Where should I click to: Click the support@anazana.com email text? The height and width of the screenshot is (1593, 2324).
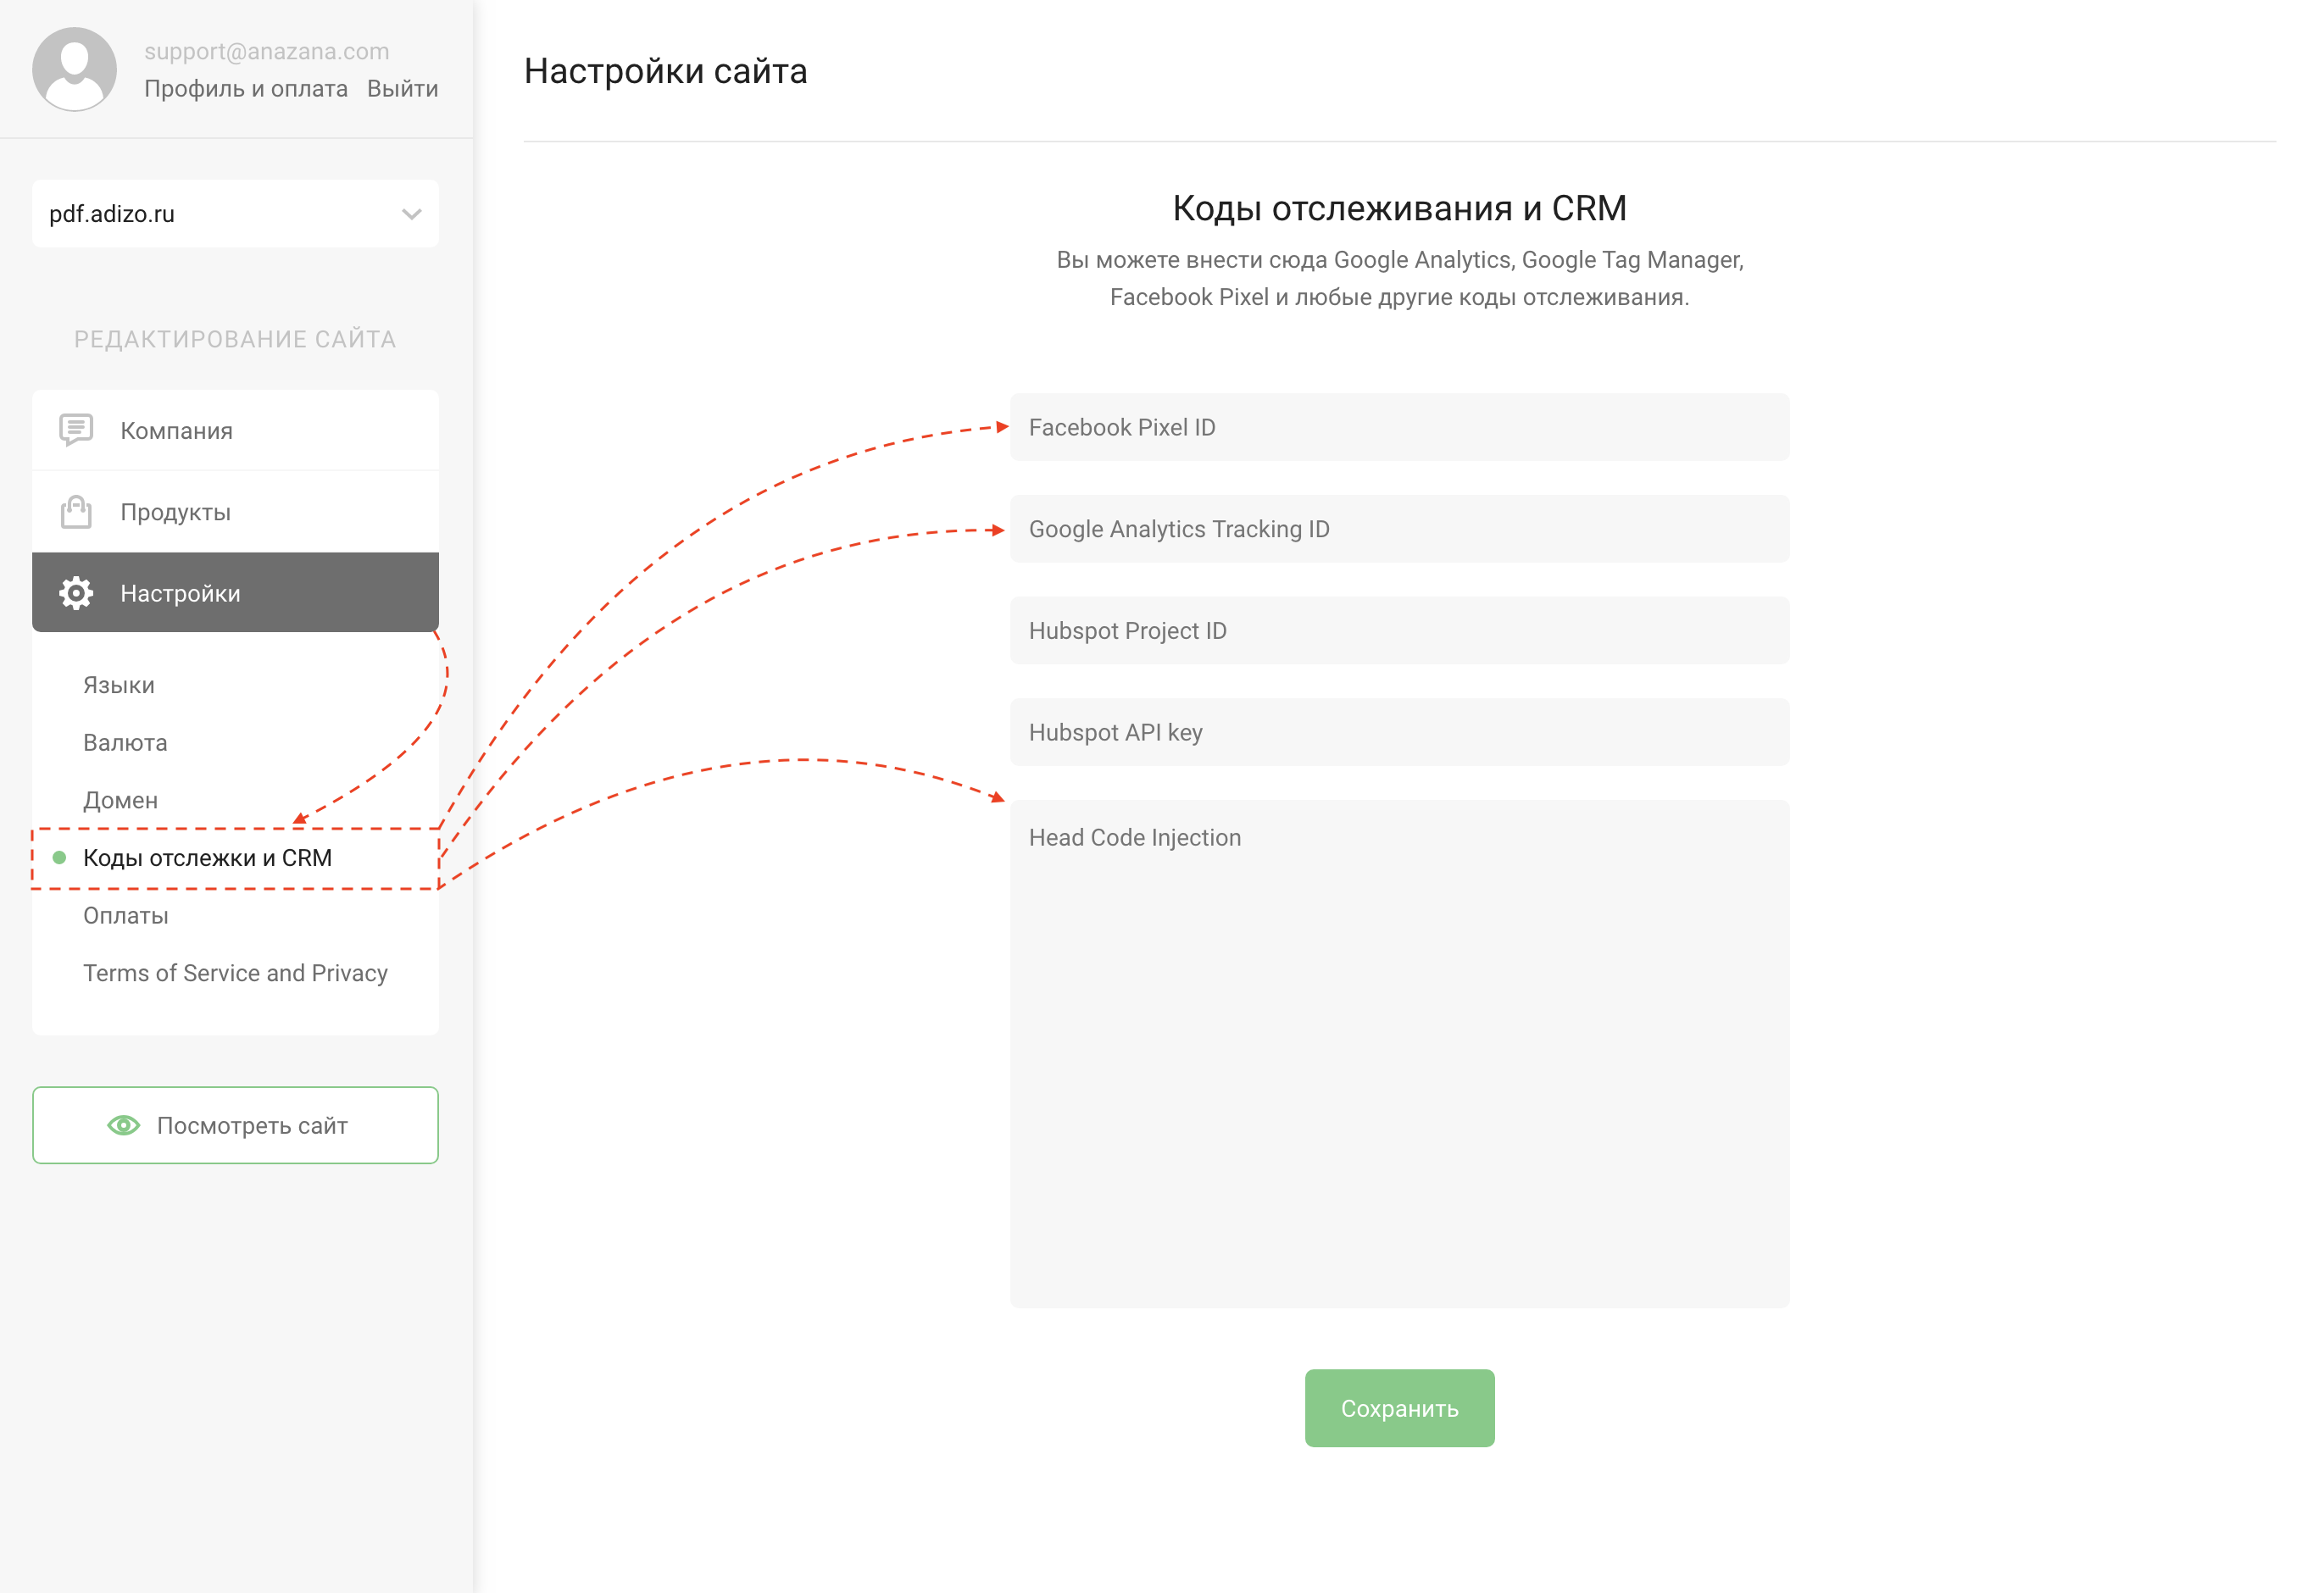click(x=267, y=51)
